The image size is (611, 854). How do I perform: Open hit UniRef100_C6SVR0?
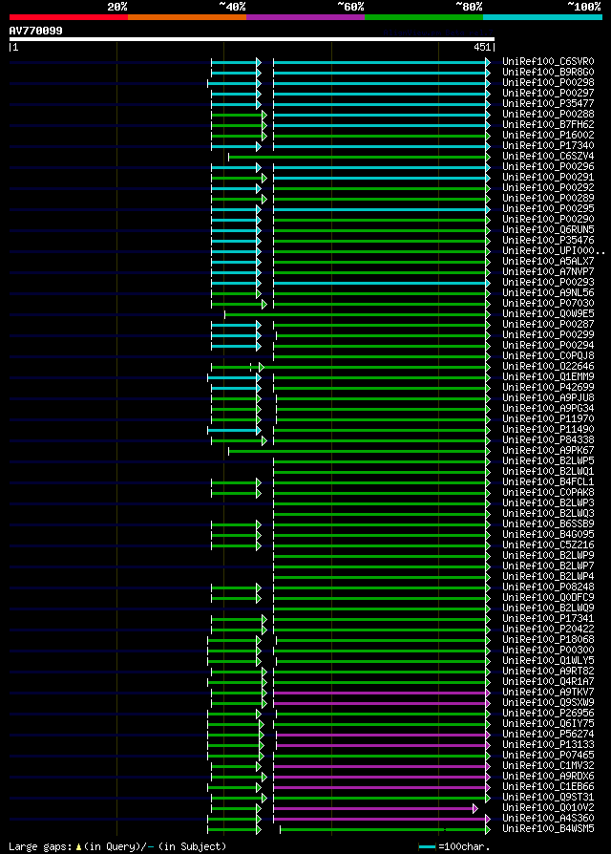coord(548,61)
